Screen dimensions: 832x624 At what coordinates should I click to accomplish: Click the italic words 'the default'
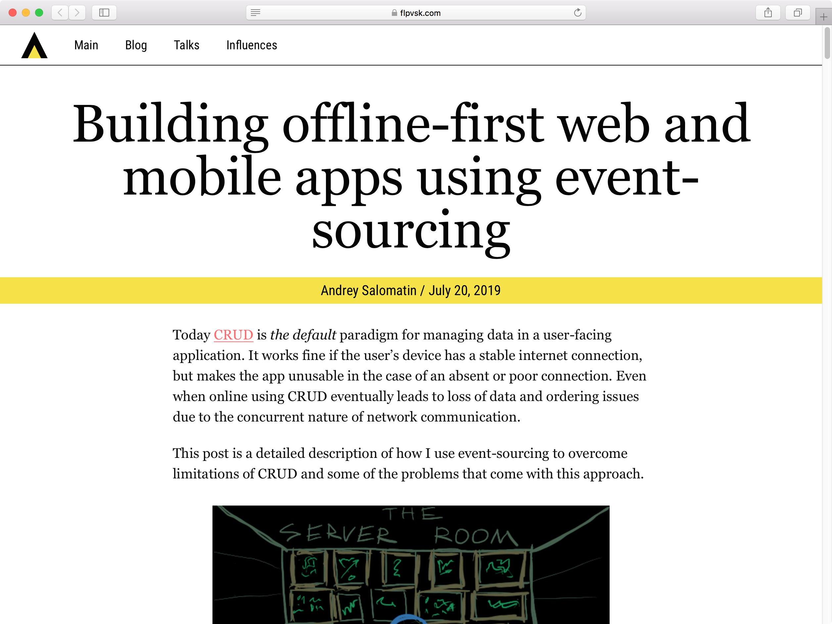click(x=303, y=335)
